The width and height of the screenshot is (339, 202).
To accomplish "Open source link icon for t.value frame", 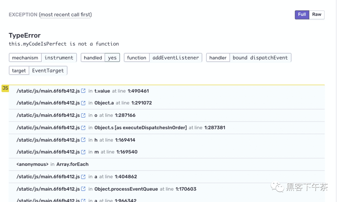I will click(x=83, y=91).
